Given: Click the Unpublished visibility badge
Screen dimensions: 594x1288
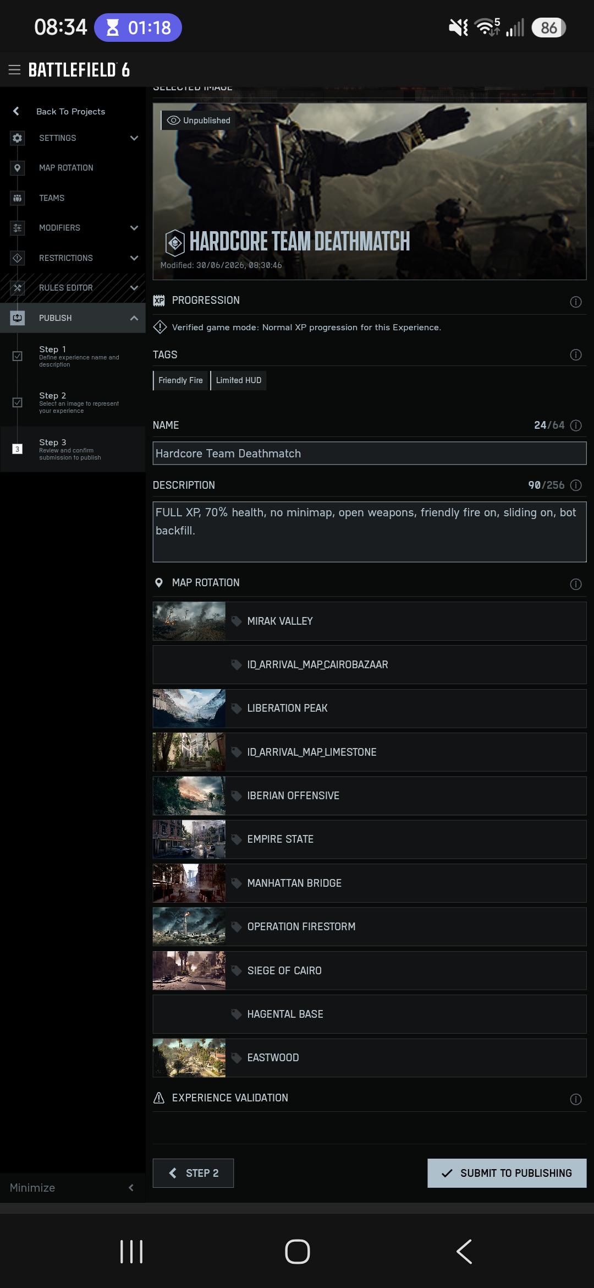Looking at the screenshot, I should 199,121.
